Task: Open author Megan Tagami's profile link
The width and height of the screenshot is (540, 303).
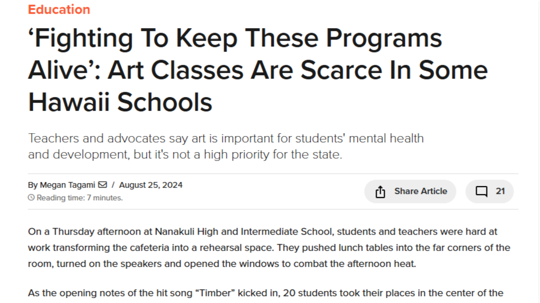Action: pyautogui.click(x=67, y=185)
